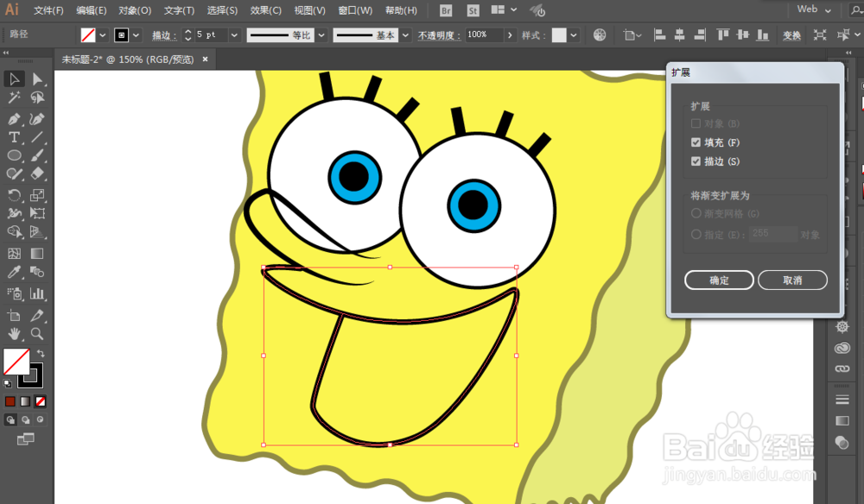The image size is (864, 504).
Task: Open the 等比 width profile dropdown
Action: [x=321, y=35]
